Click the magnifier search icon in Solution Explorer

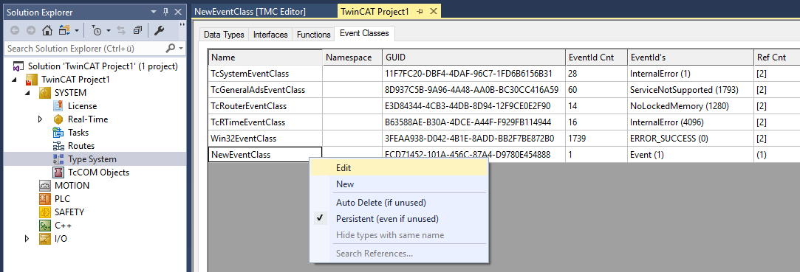(x=171, y=49)
